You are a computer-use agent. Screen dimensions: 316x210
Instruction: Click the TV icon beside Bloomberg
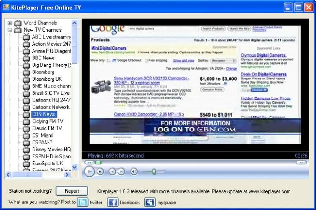click(x=26, y=72)
